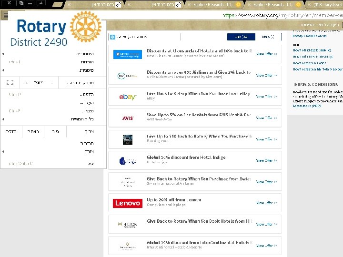Screen dimensions: 343x257
Task: Increase zoom with the plus button
Action: [x=27, y=83]
